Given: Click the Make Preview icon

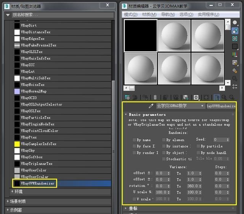Looking at the screenshot, I should [x=235, y=63].
